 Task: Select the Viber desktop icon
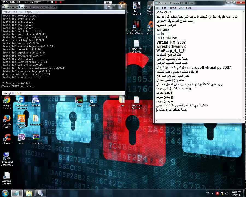(x=21, y=139)
